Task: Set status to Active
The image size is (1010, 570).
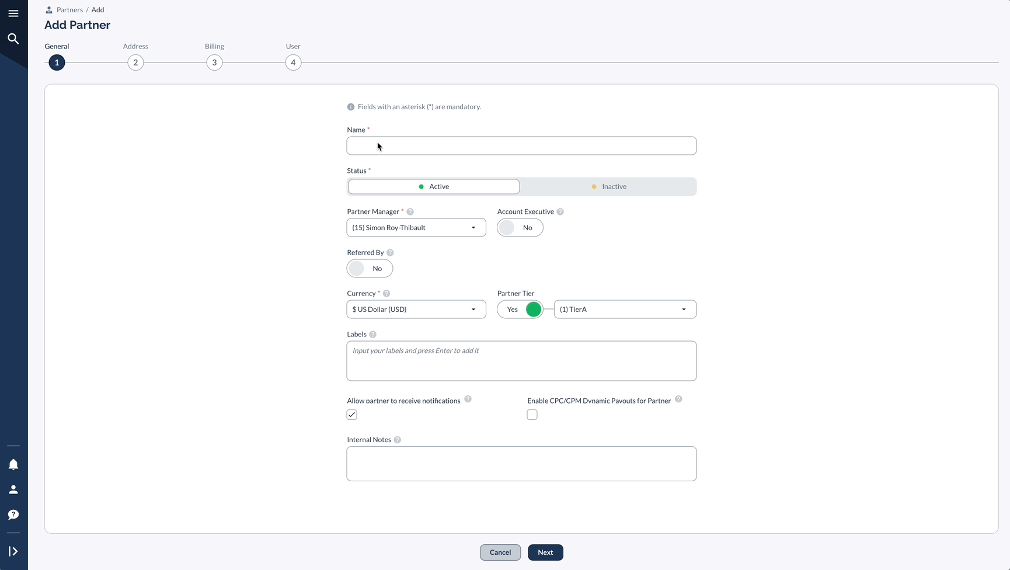Action: 434,186
